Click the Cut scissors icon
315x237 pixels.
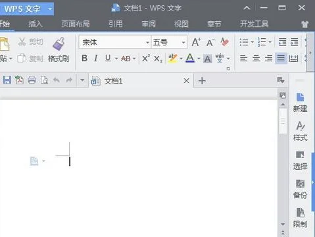tap(22, 41)
